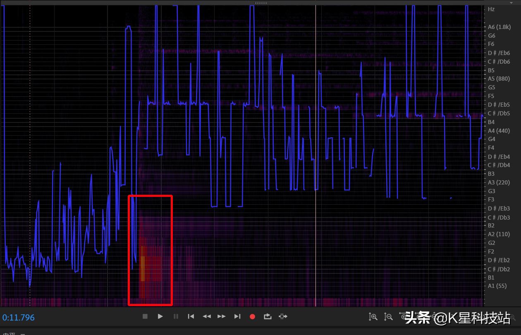
Task: Pause the current playback
Action: coord(175,316)
